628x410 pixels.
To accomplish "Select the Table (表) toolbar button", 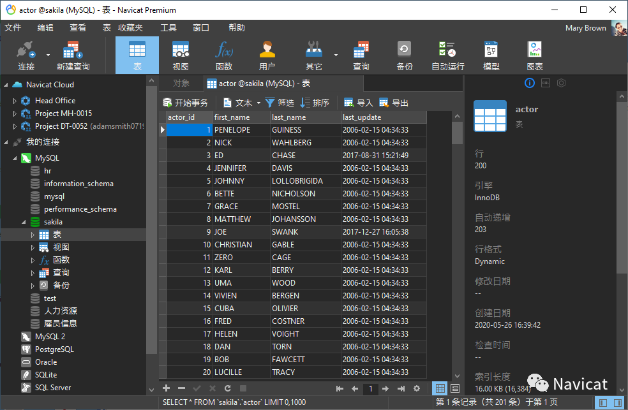I will coord(137,55).
